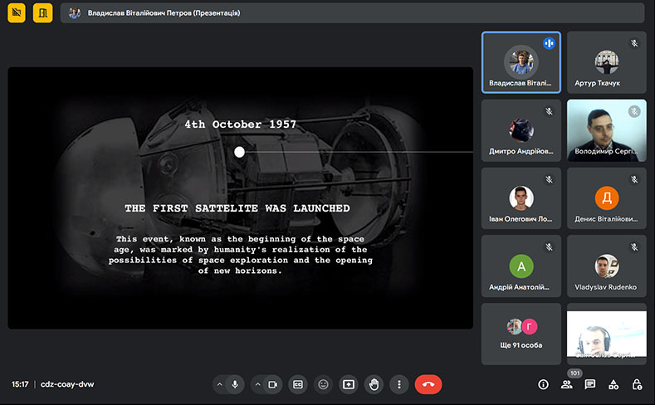Open the meeting details info icon
The width and height of the screenshot is (655, 405).
(x=543, y=384)
